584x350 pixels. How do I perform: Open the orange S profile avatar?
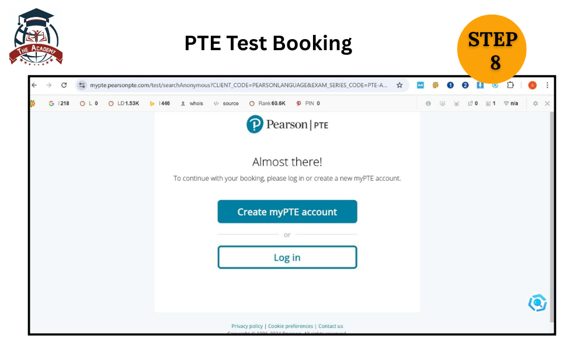tap(533, 85)
